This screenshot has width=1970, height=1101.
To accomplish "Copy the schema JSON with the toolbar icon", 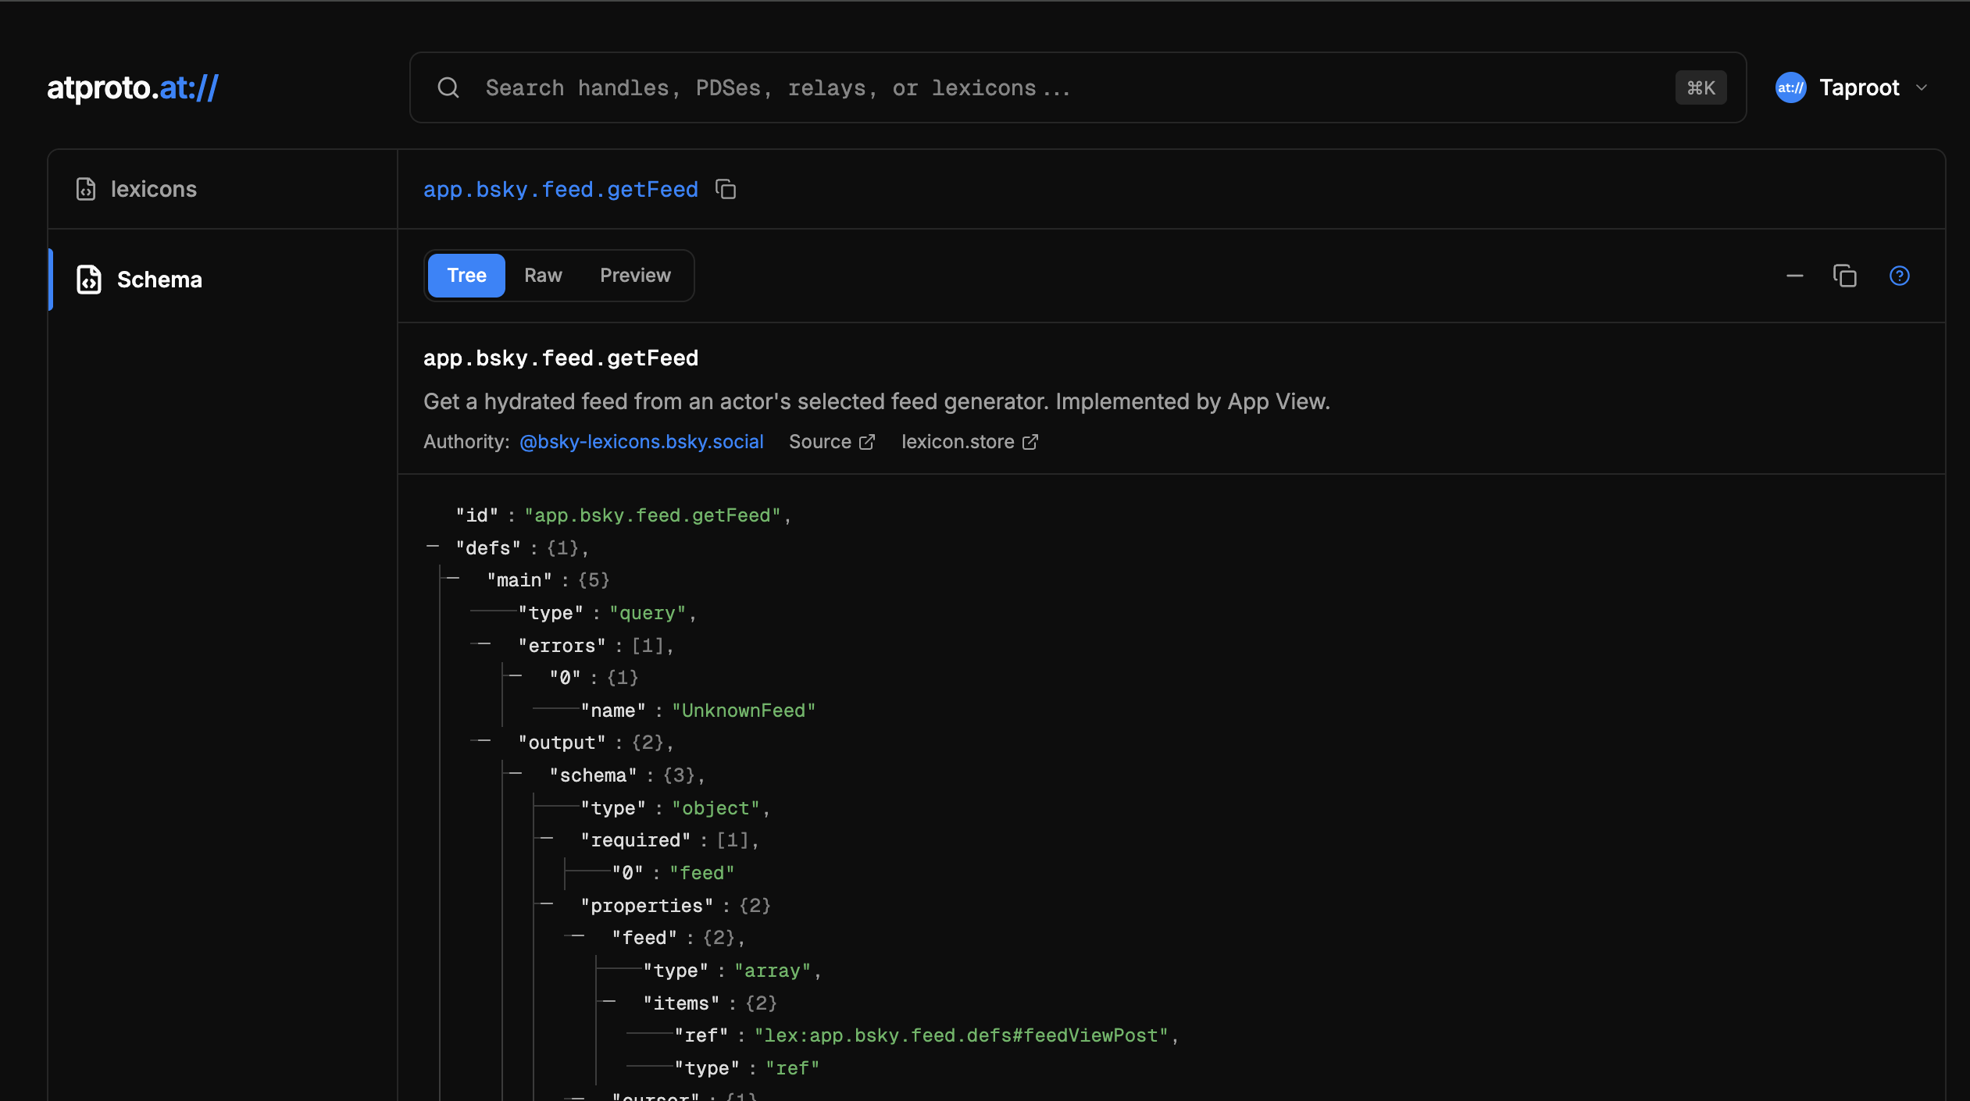I will (x=1845, y=276).
